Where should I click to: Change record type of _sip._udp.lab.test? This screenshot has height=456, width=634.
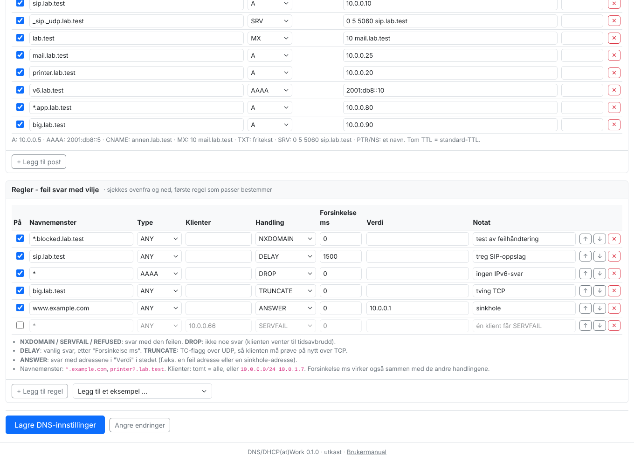(270, 21)
